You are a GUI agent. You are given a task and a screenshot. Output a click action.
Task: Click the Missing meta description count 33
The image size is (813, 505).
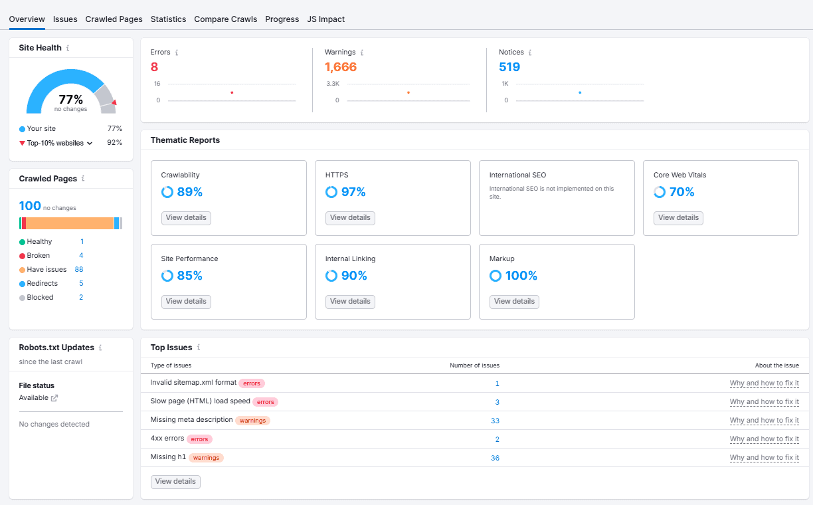click(495, 421)
